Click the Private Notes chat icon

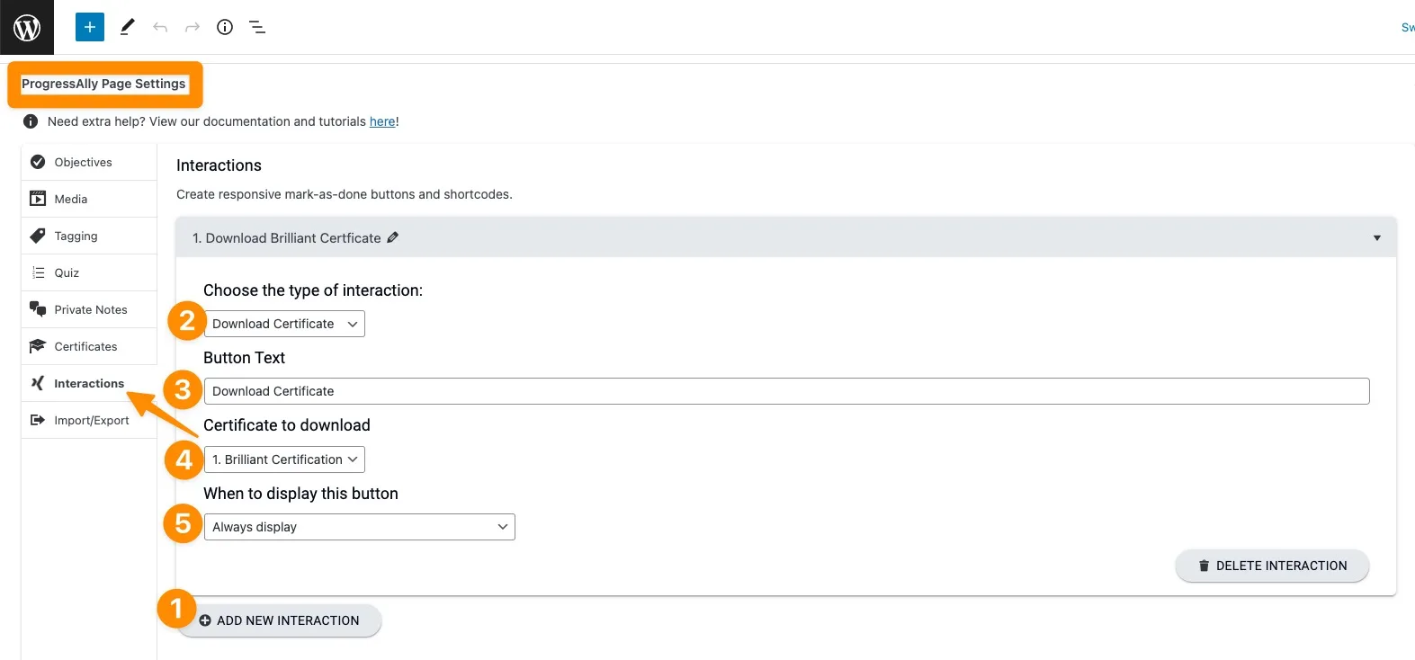(x=38, y=309)
